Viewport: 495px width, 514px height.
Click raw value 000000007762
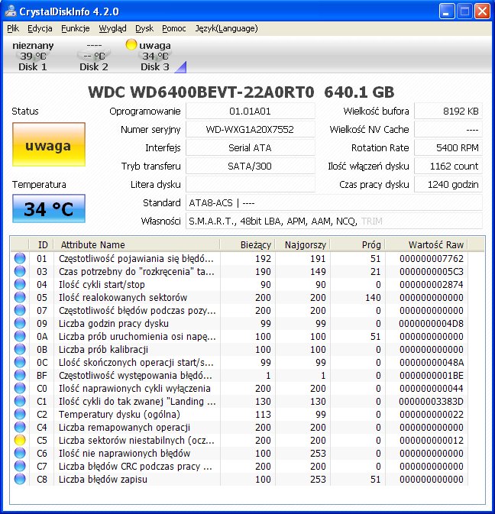(x=431, y=258)
